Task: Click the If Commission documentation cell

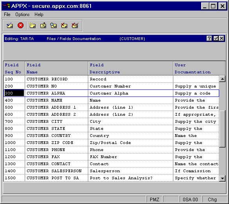Action: 196,171
